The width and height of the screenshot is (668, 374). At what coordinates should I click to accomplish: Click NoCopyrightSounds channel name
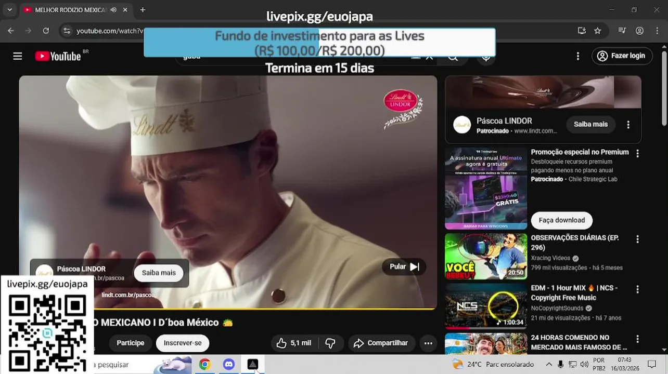(x=557, y=308)
